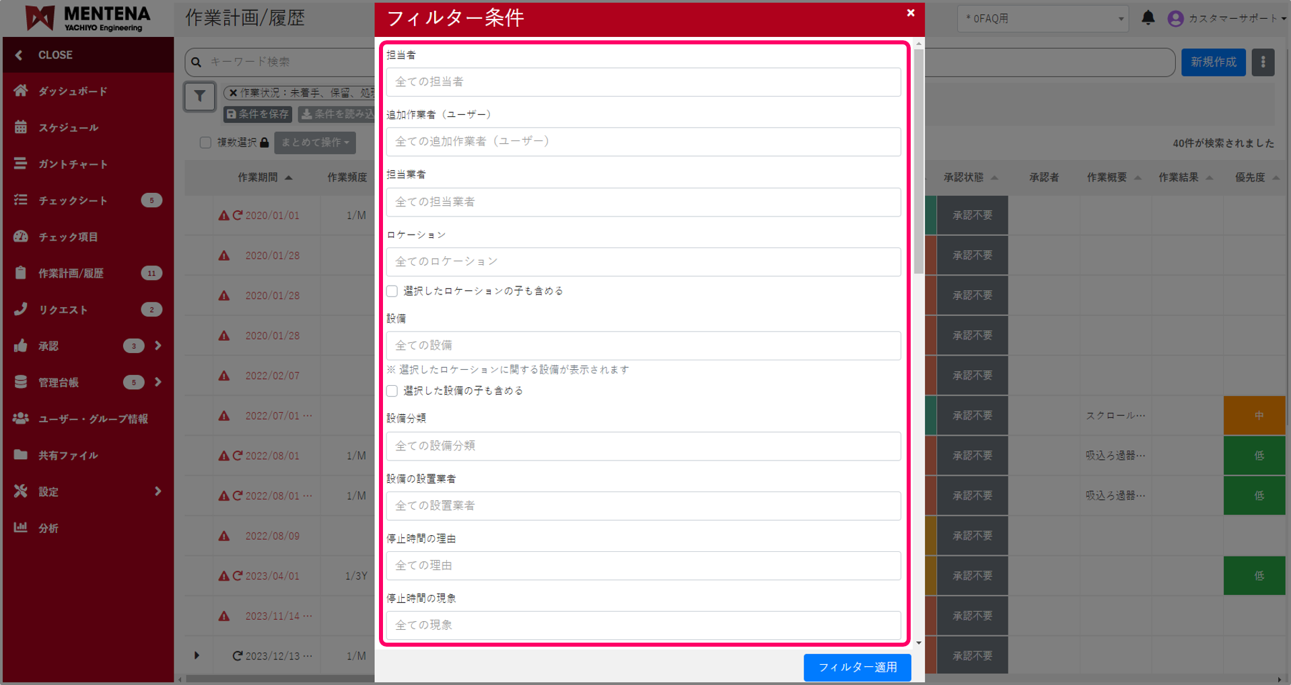Open the 共有ファイル sidebar icon

21,455
